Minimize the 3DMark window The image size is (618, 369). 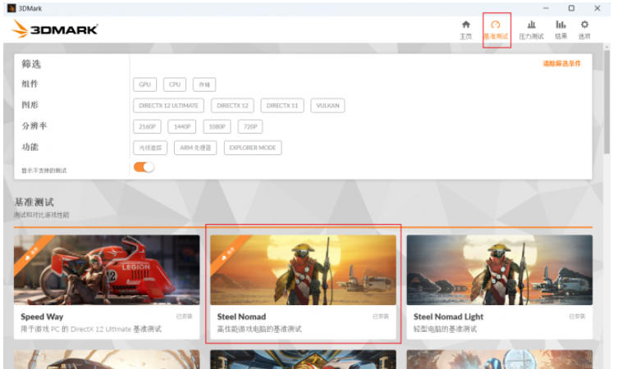click(546, 8)
